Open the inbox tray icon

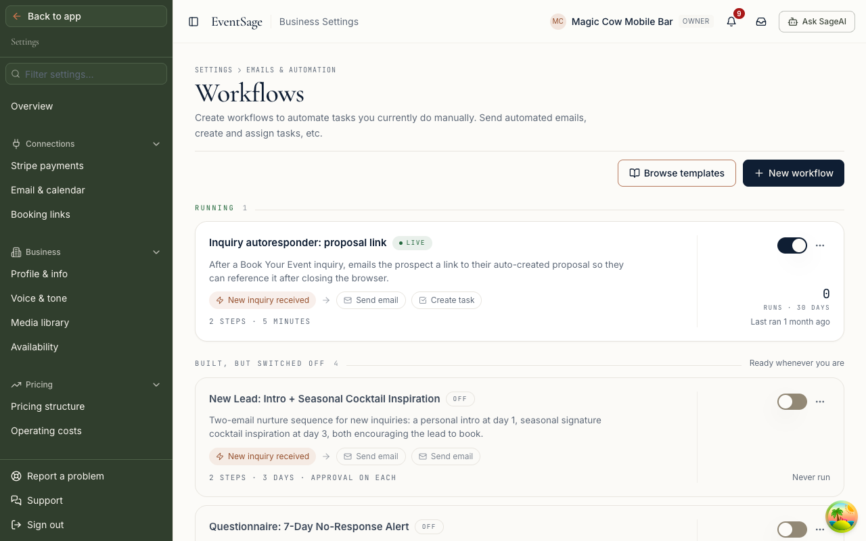pos(761,22)
